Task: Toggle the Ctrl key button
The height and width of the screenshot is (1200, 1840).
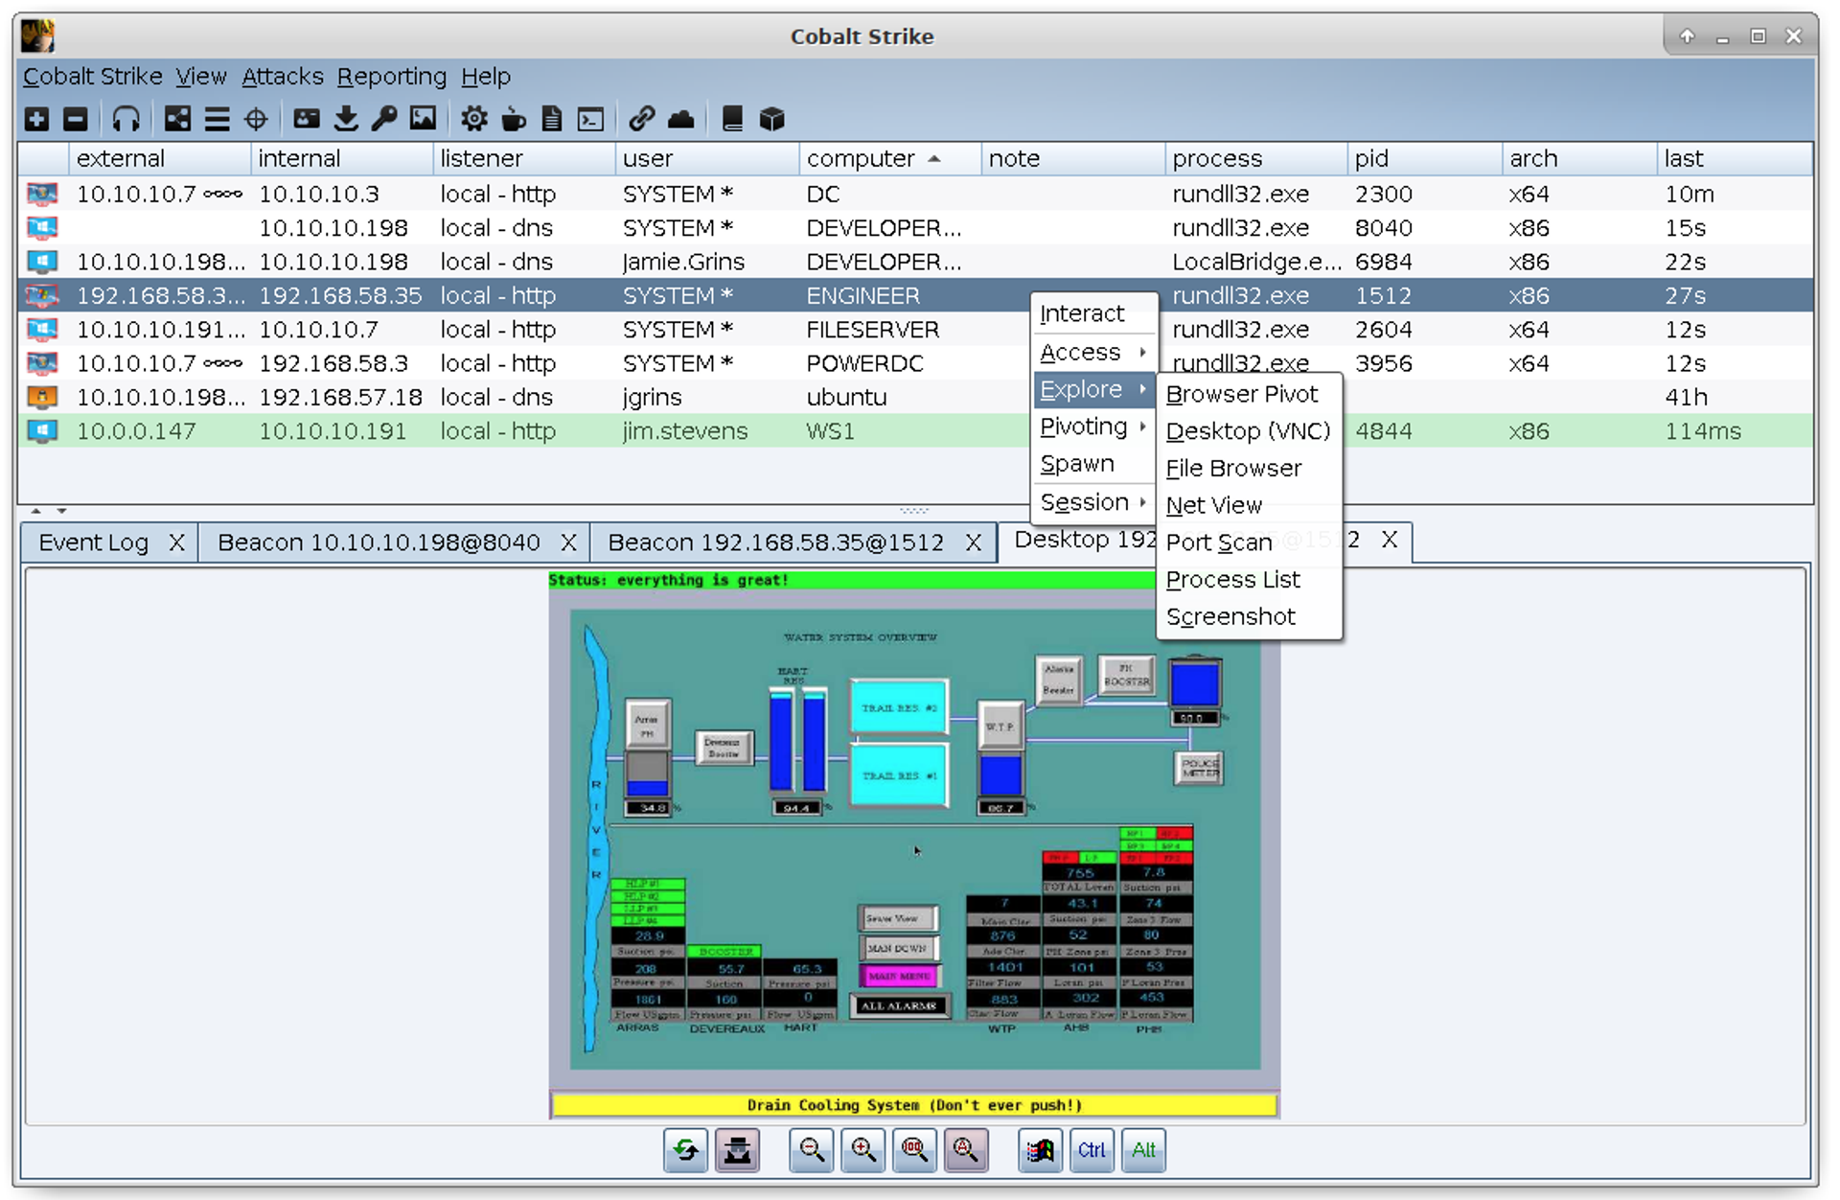Action: (x=1092, y=1150)
